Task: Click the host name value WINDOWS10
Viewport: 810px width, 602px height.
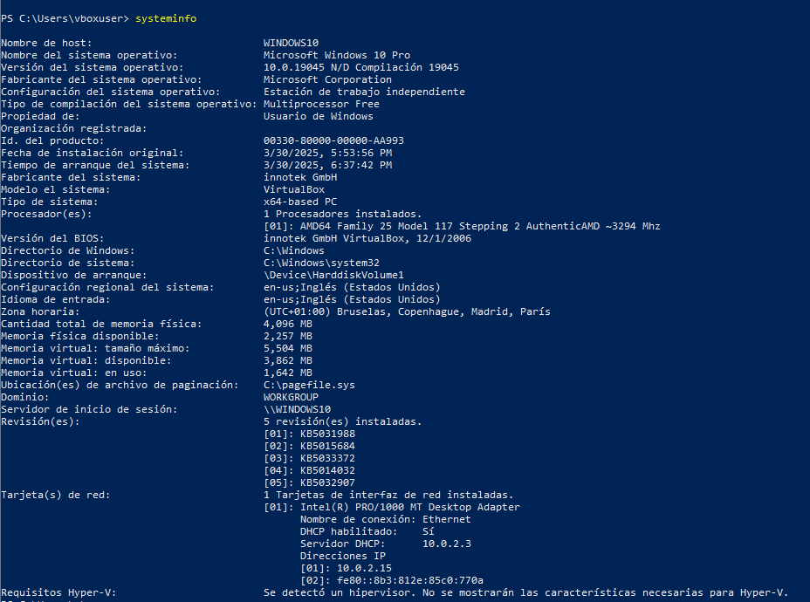Action: [291, 43]
